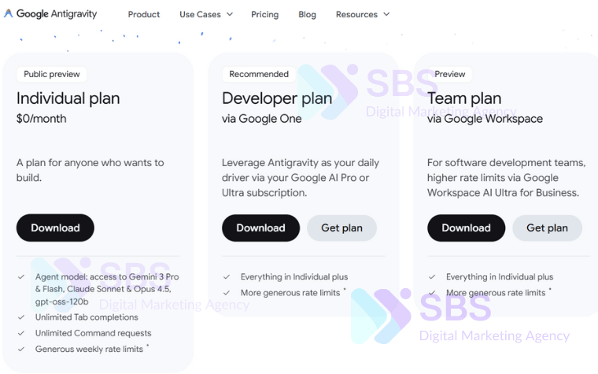Click the Use Cases chevron arrow

click(x=229, y=14)
